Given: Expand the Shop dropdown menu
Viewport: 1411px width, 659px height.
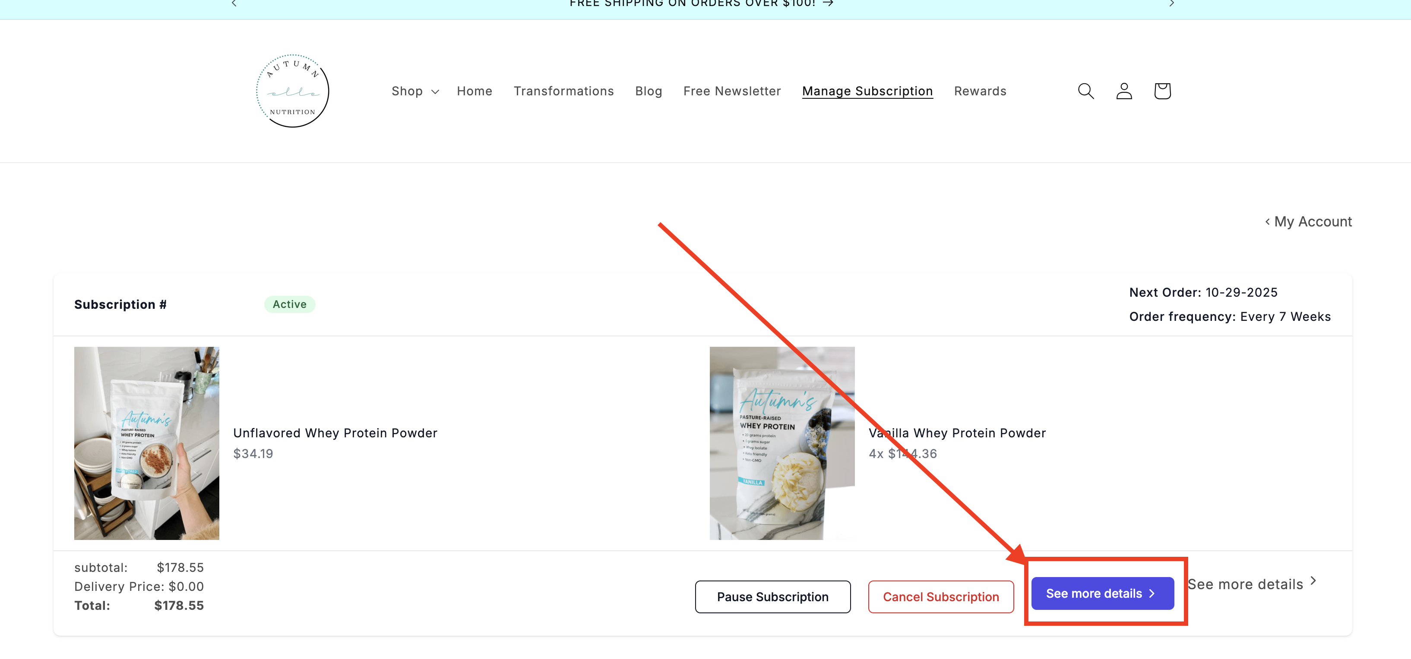Looking at the screenshot, I should 415,91.
